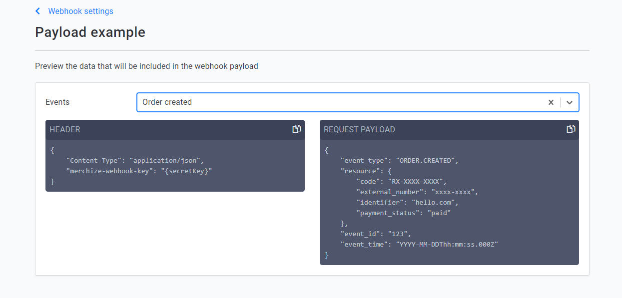Copy the REQUEST PAYLOAD code block
This screenshot has height=298, width=622.
tap(571, 129)
